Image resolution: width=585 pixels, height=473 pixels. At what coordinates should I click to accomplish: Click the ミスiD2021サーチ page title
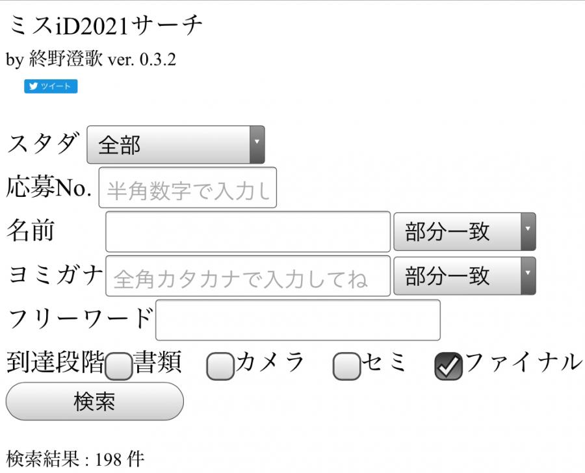pyautogui.click(x=105, y=26)
